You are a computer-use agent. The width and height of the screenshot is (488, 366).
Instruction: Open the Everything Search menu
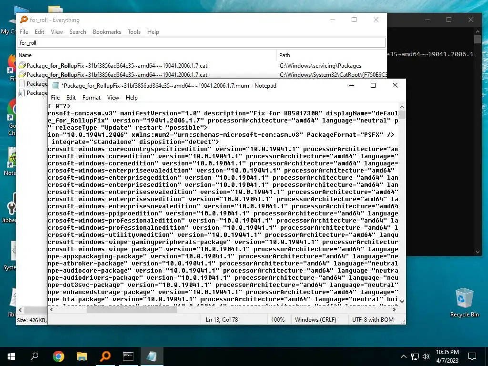(x=78, y=32)
